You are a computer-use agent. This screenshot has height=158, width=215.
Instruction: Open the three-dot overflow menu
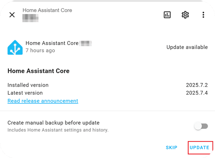pyautogui.click(x=203, y=15)
